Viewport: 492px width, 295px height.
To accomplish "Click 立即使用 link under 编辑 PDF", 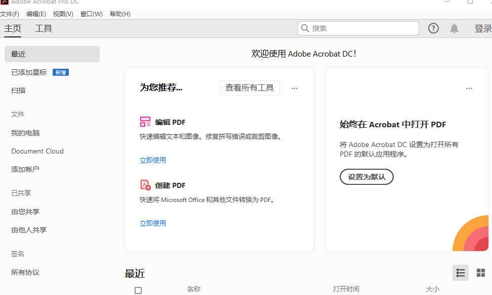I will [153, 160].
